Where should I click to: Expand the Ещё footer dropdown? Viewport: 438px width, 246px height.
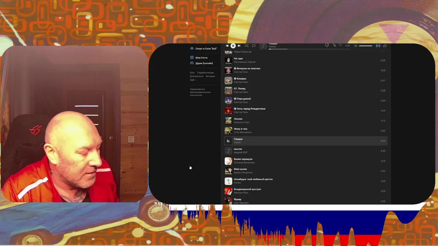click(193, 80)
